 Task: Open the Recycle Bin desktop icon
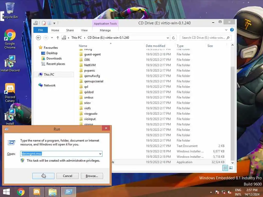[10, 10]
